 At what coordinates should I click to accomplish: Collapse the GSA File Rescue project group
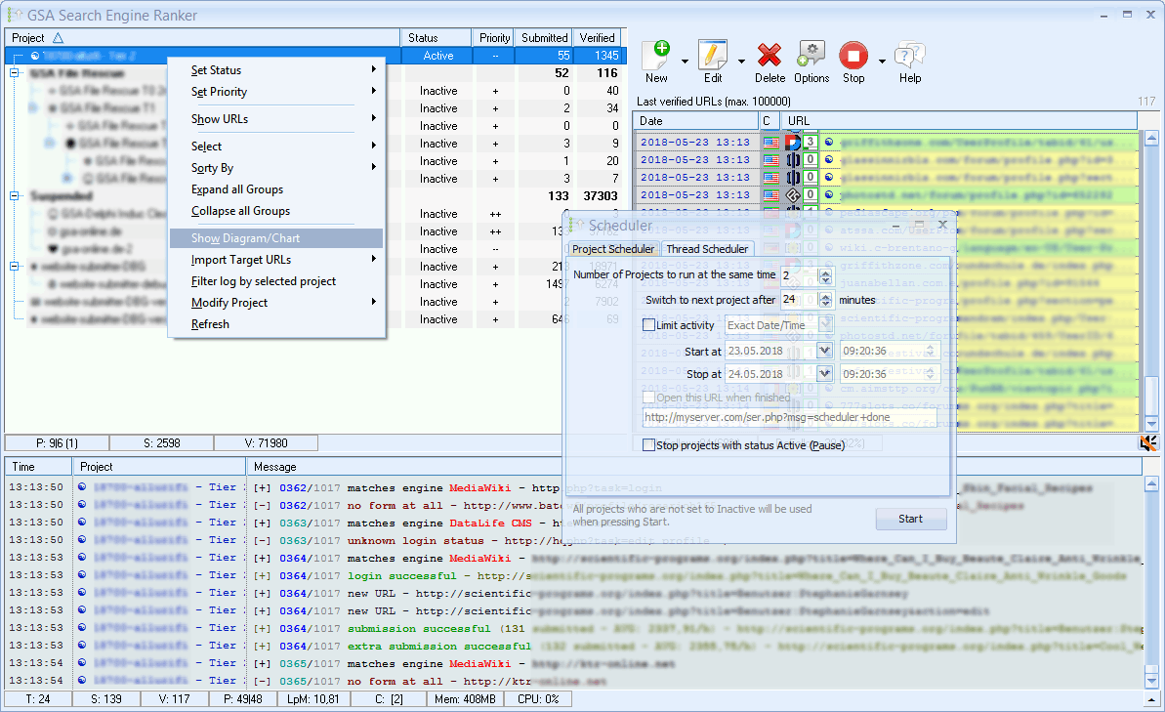pyautogui.click(x=13, y=73)
